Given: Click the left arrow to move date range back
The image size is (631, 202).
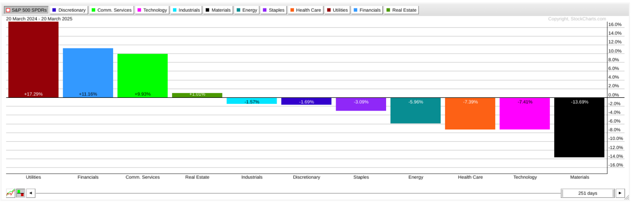Looking at the screenshot, I should pos(31,193).
